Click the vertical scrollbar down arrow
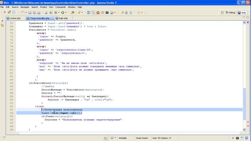The image size is (251, 141). tap(244, 130)
